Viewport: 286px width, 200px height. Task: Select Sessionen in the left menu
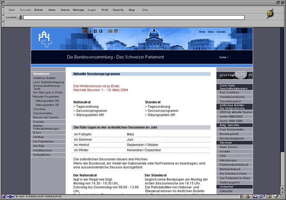point(41,74)
